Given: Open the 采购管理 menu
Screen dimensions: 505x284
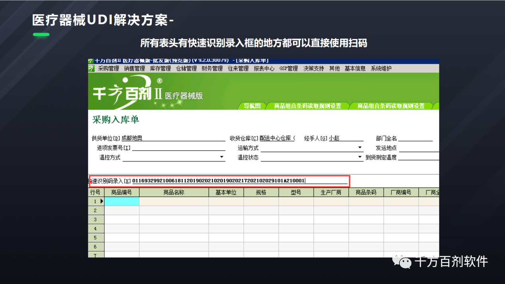Looking at the screenshot, I should (108, 69).
